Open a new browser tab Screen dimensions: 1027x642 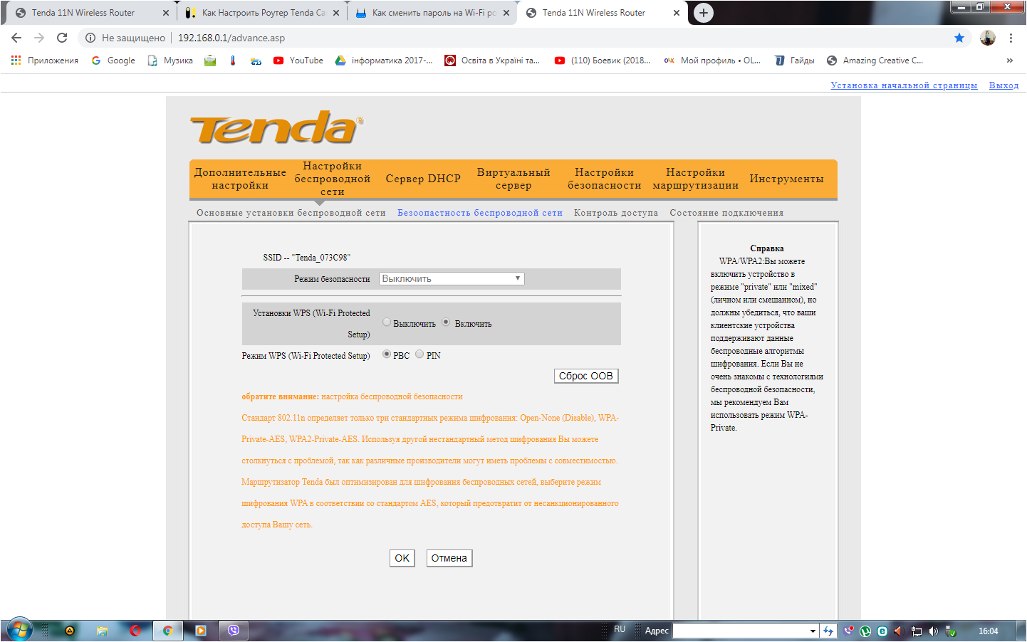[704, 13]
